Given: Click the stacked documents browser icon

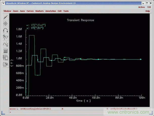Looking at the screenshot, I should tap(6, 57).
